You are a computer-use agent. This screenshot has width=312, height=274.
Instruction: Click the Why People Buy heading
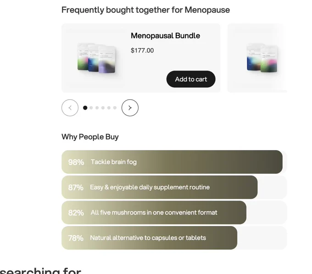[x=90, y=137]
